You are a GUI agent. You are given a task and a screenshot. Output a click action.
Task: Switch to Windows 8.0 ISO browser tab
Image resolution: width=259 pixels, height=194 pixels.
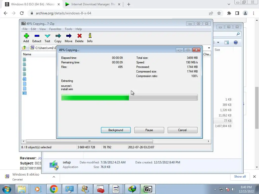pyautogui.click(x=32, y=5)
